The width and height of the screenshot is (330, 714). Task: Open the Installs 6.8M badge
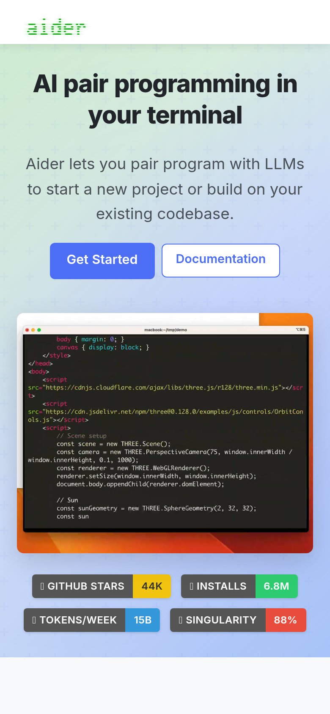(x=239, y=586)
